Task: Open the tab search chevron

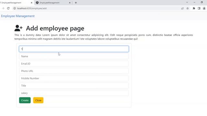Action: tap(187, 2)
